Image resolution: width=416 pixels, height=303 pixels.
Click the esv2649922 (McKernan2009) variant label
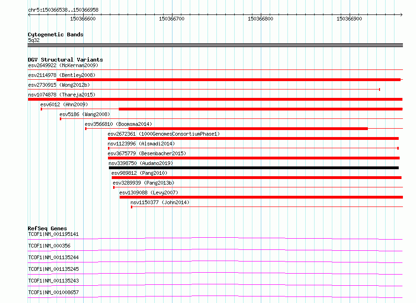63,65
